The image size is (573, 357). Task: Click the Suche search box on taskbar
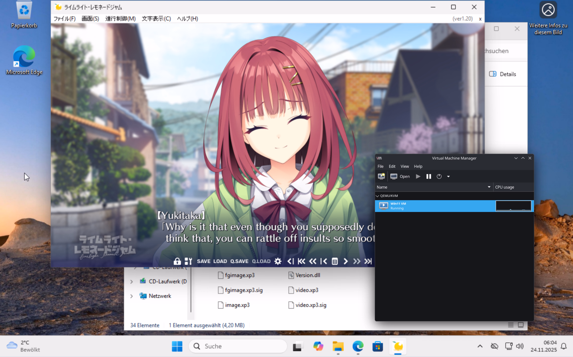pyautogui.click(x=238, y=346)
